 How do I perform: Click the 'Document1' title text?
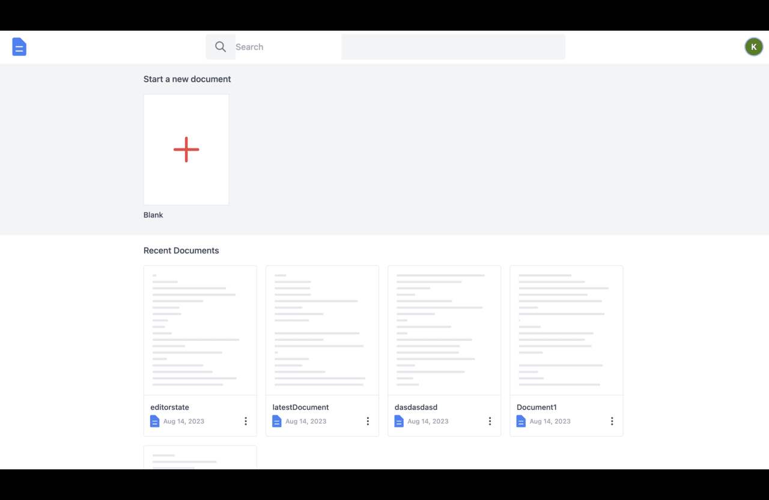coord(536,407)
